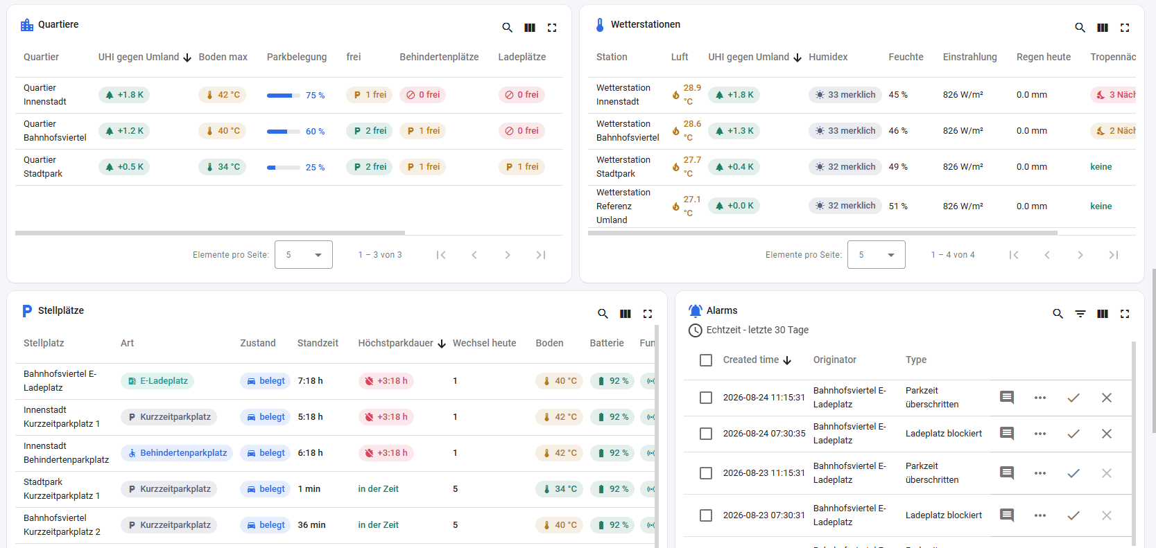Search the Alarms panel
Image resolution: width=1156 pixels, height=548 pixels.
pyautogui.click(x=1058, y=314)
